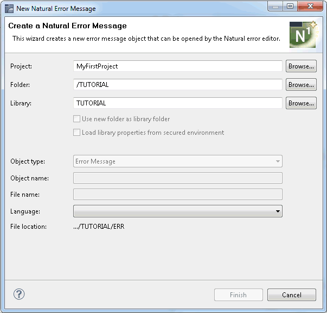Cancel the error message wizard
The height and width of the screenshot is (313, 327).
[x=291, y=295]
